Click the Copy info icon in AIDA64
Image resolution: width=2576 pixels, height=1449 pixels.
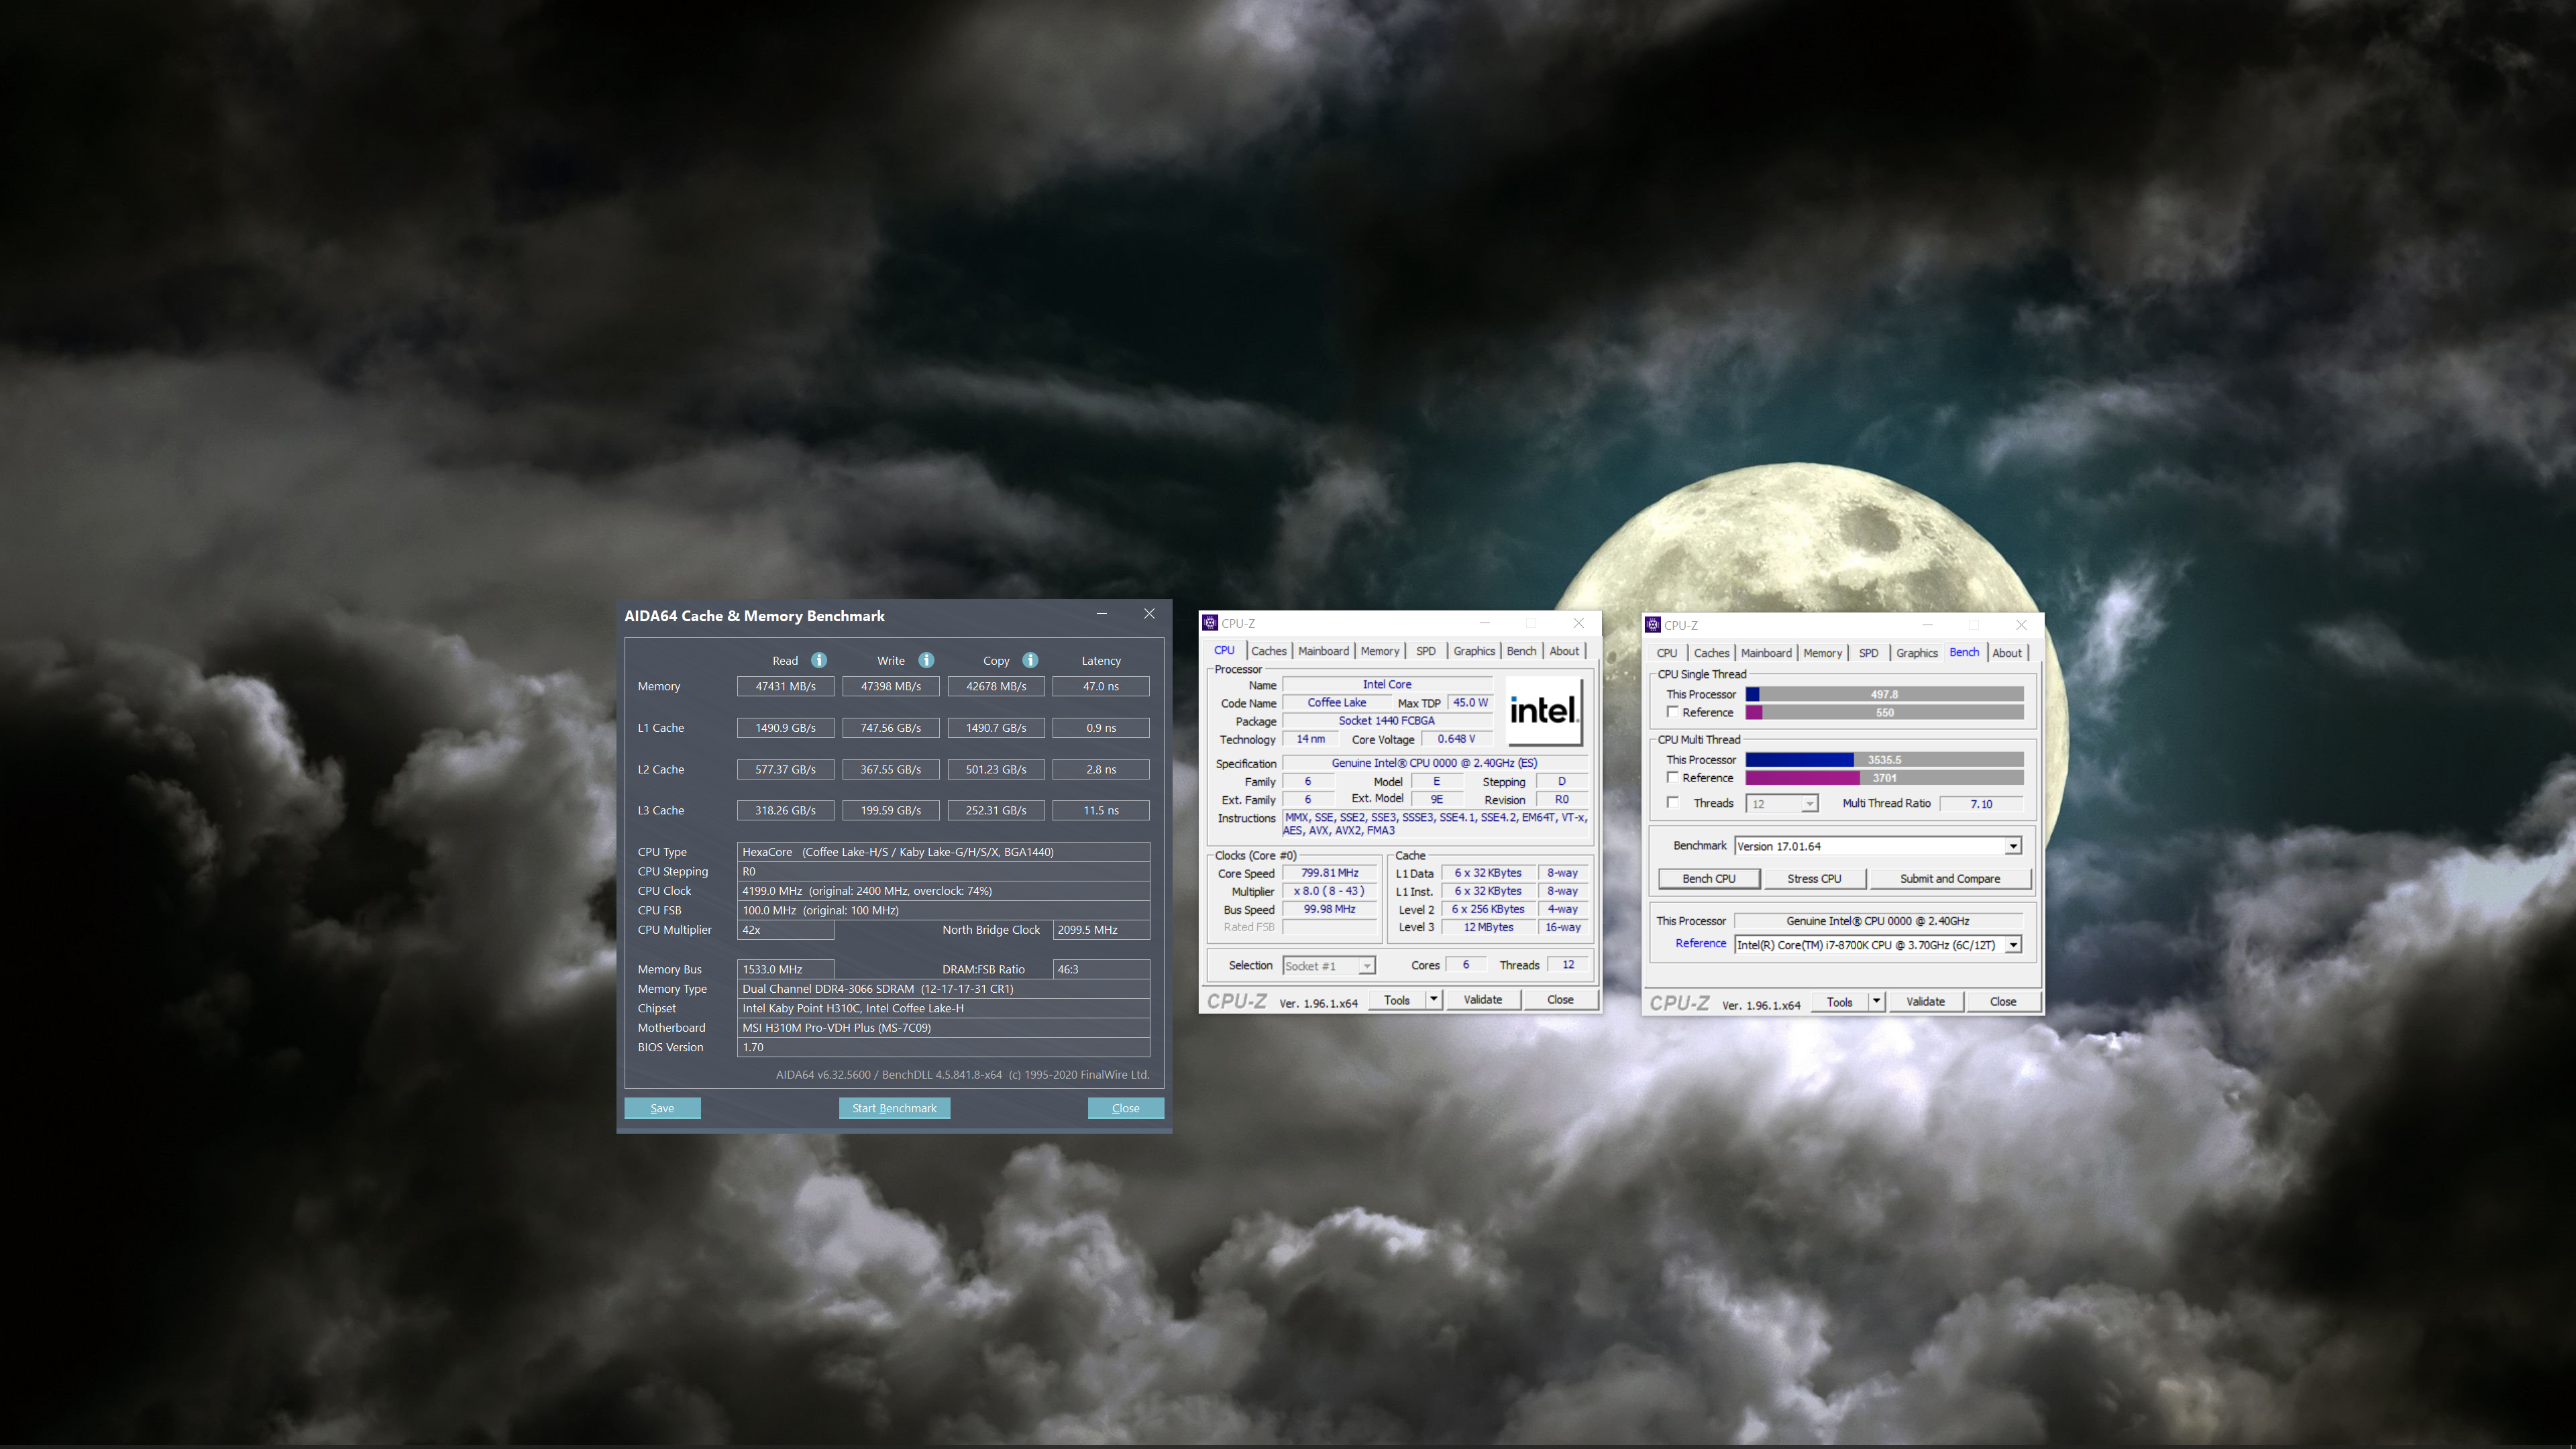coord(1030,660)
